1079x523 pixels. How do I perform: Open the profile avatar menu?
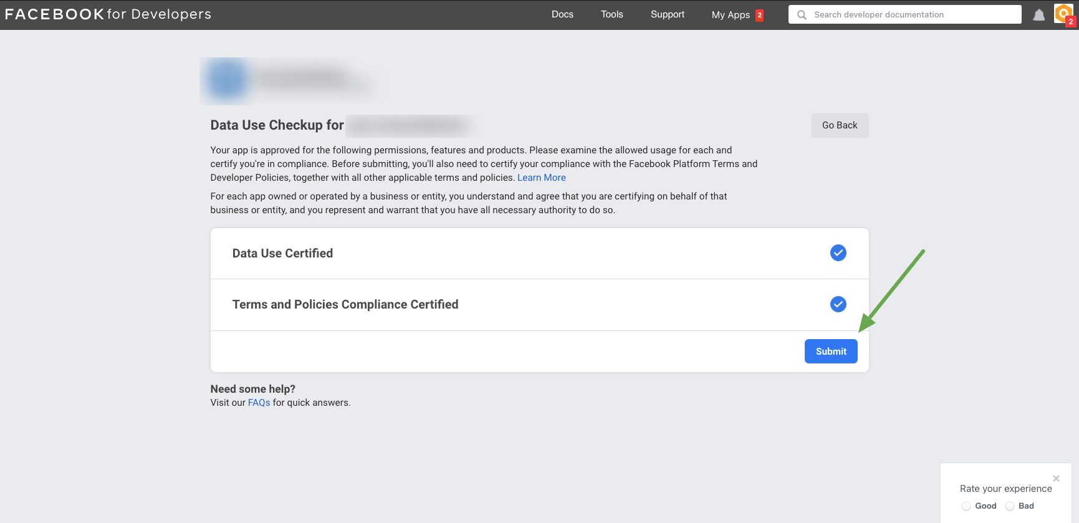[1063, 14]
